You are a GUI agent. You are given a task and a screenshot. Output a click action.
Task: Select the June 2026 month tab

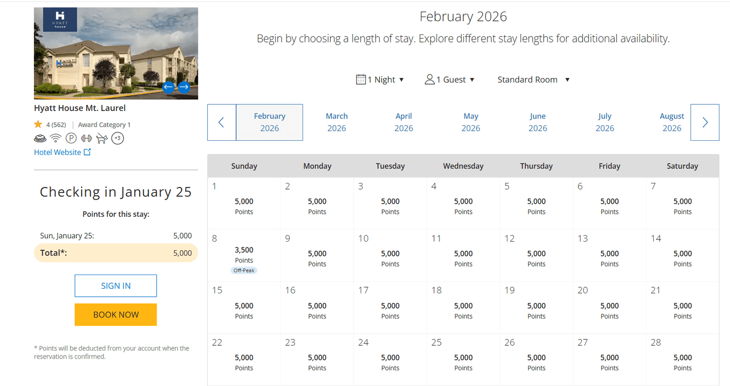pos(537,122)
